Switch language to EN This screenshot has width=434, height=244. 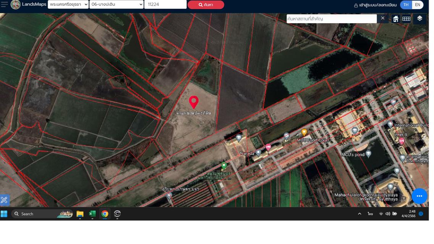pyautogui.click(x=418, y=5)
